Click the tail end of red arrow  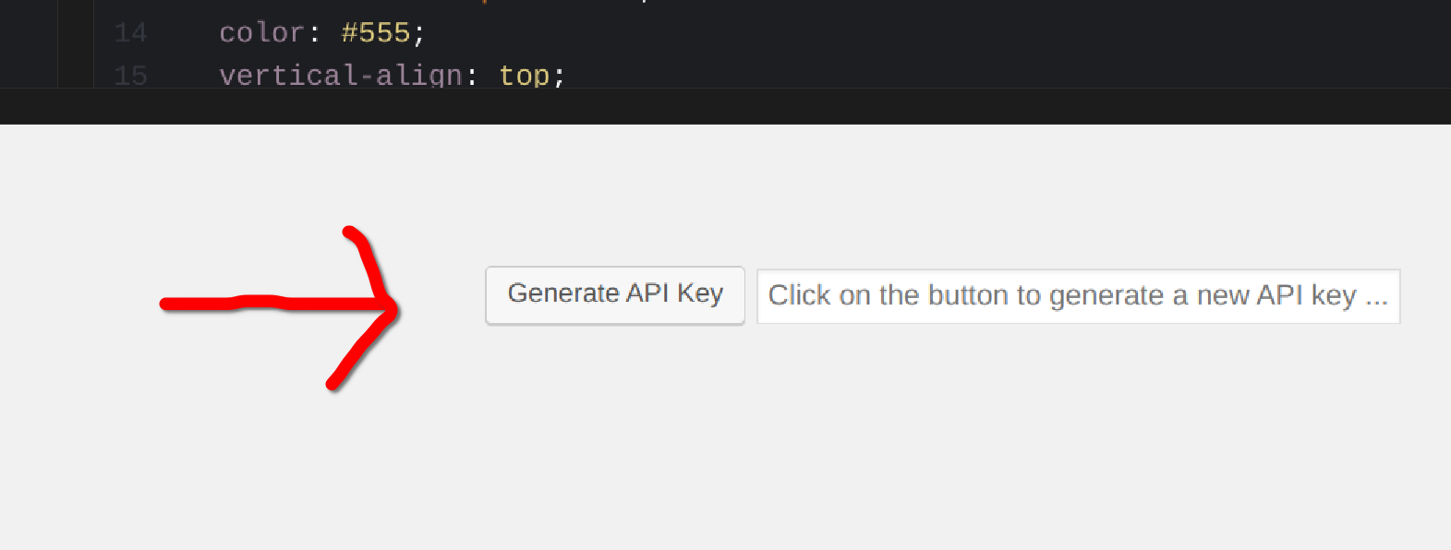tap(166, 304)
